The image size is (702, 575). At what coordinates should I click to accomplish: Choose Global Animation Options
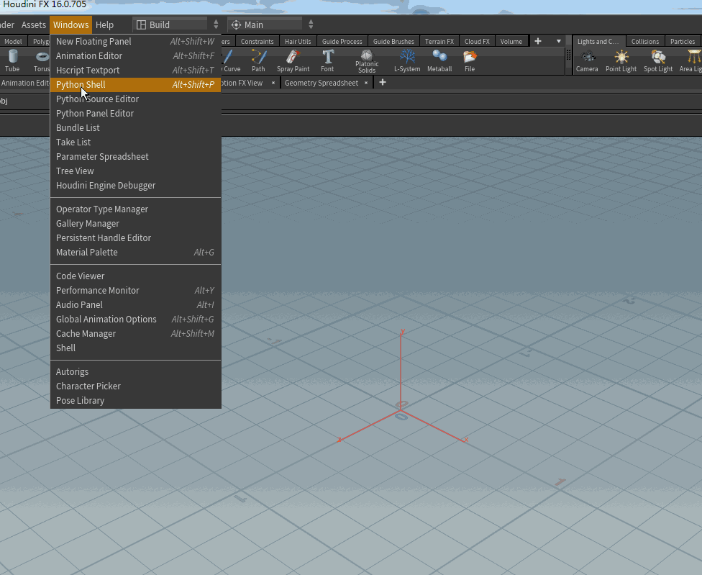(136, 319)
